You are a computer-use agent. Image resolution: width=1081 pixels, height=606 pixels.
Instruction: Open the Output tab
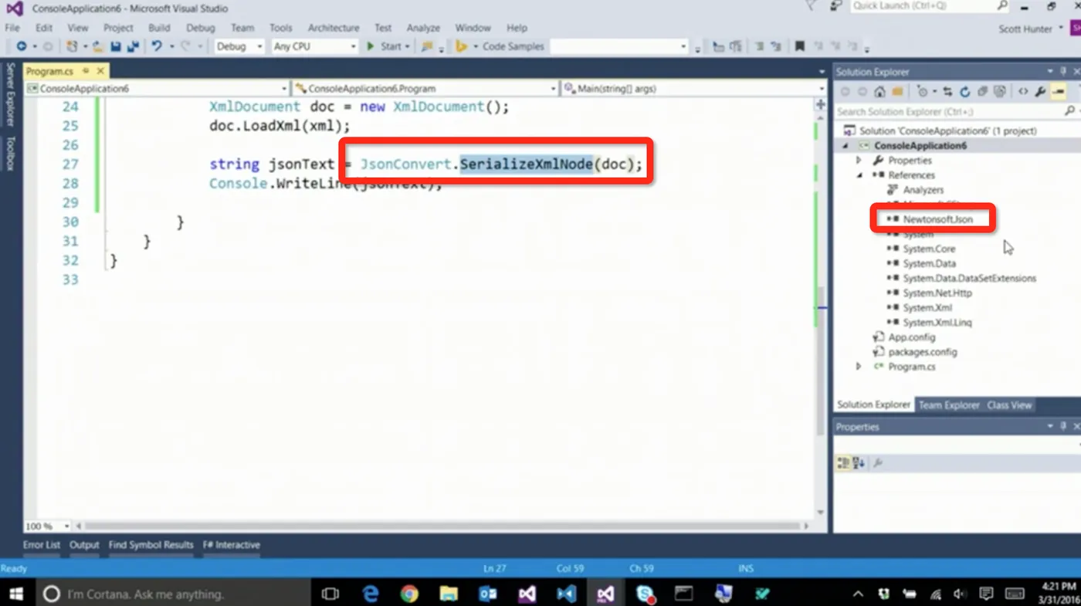84,545
